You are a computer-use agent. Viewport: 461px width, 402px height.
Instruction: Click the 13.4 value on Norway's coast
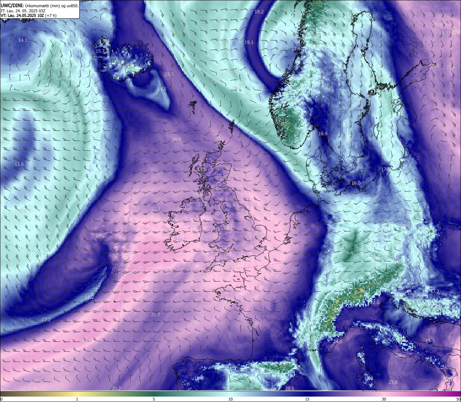[x=296, y=49]
